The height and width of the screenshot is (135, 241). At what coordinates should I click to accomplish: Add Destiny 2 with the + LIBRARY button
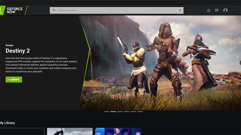click(x=14, y=79)
